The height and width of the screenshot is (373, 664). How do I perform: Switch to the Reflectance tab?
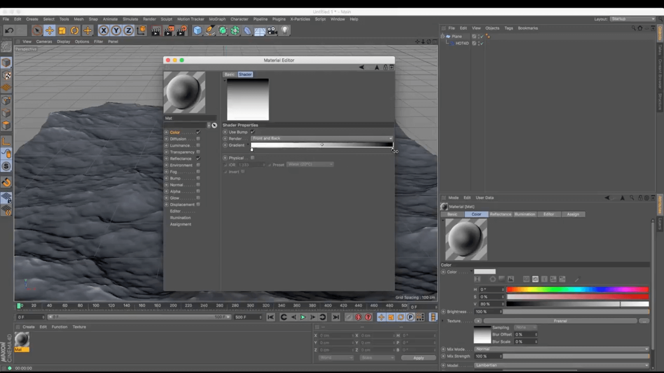pyautogui.click(x=500, y=214)
